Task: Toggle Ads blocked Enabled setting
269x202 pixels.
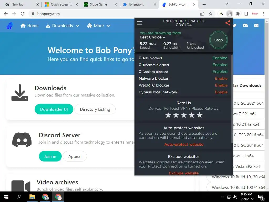Action: 220,58
